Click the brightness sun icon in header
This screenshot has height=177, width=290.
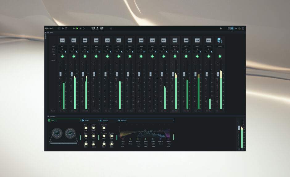coord(221,28)
